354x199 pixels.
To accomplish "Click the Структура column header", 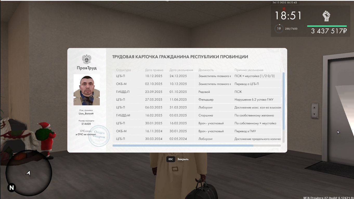I will click(123, 70).
